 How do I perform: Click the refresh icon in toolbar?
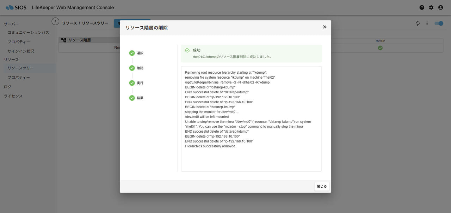pos(418,24)
